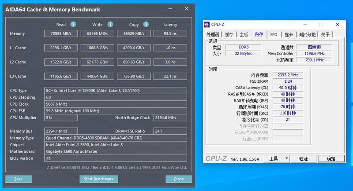
Task: Click L1 Cache Read value 2298.1 GB/s
Action: 61,48
